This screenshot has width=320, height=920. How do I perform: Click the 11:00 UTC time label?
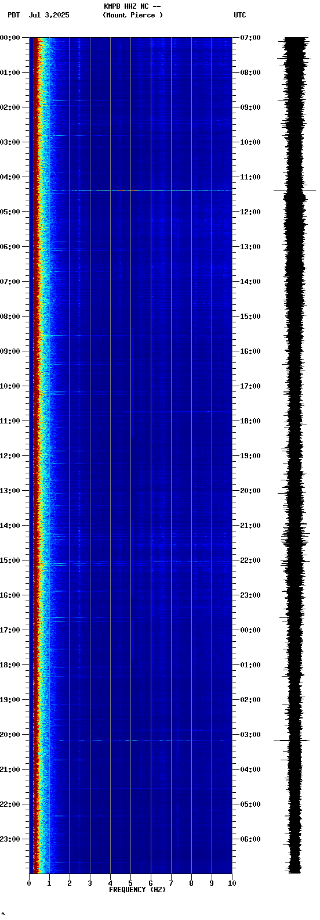click(x=250, y=177)
